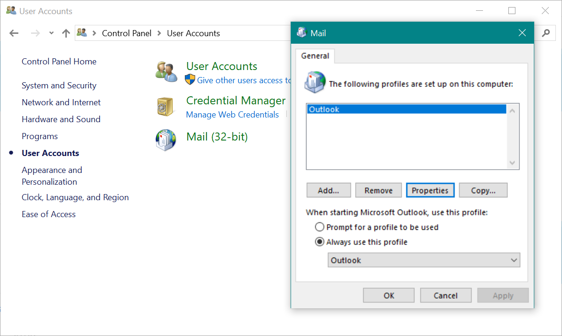Click the profile list scrollbar down arrow
Image resolution: width=562 pixels, height=336 pixels.
(x=513, y=163)
